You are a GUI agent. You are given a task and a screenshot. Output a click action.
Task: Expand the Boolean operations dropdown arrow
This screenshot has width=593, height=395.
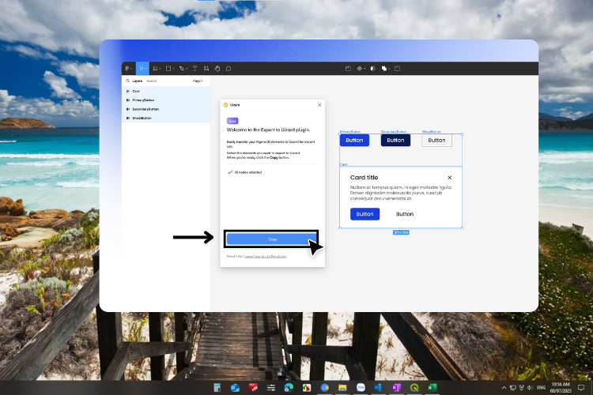[389, 69]
